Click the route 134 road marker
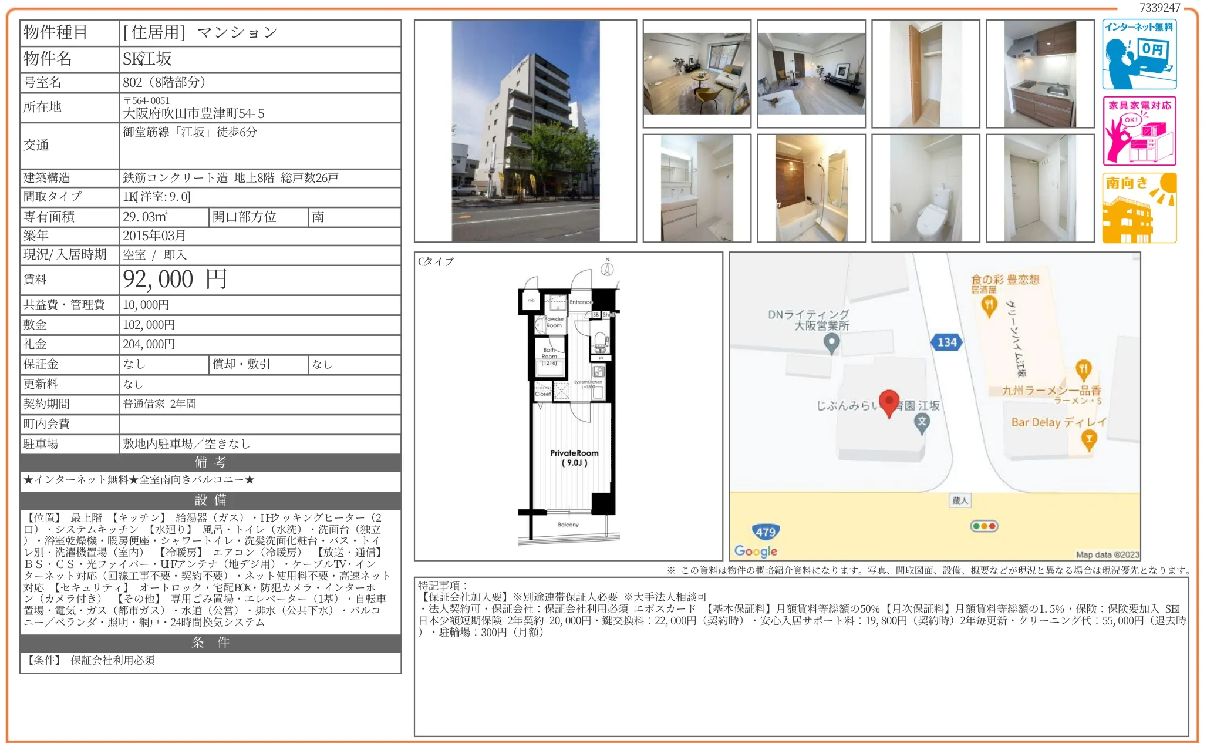Image resolution: width=1207 pixels, height=743 pixels. (x=946, y=342)
